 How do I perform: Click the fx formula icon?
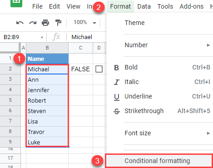[56, 37]
